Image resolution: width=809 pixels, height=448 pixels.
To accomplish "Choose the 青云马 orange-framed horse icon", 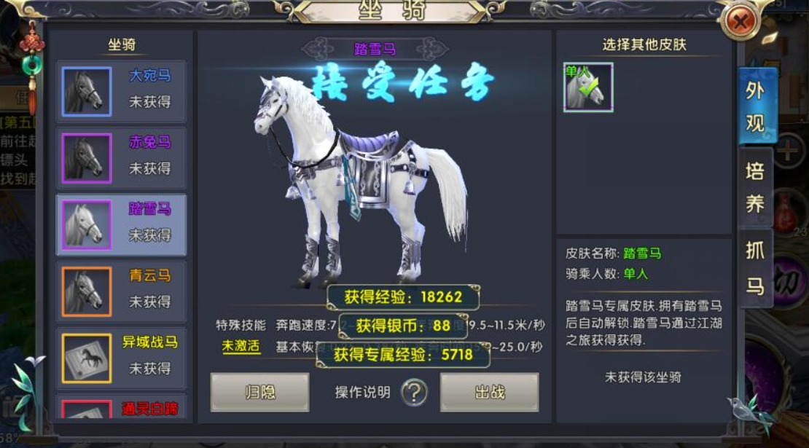I will tap(87, 291).
